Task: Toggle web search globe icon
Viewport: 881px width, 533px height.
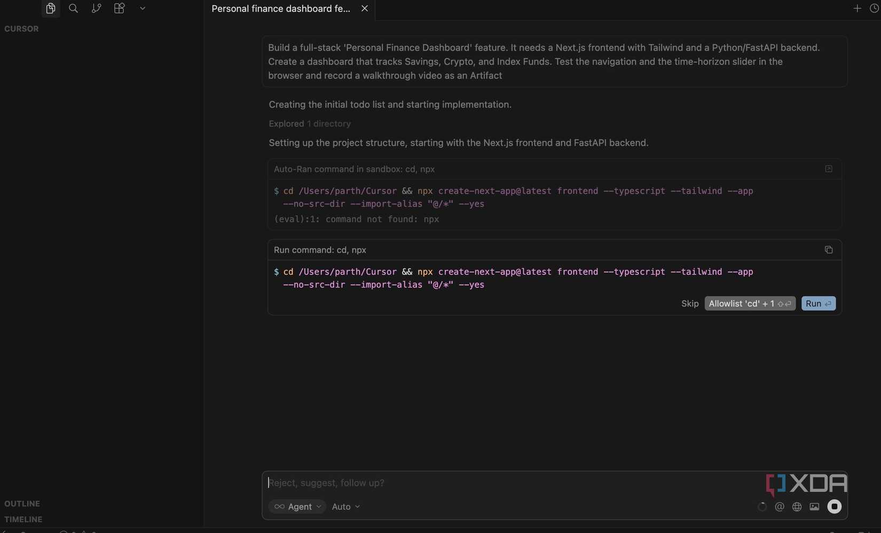Action: [x=797, y=507]
